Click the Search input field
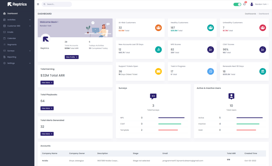This screenshot has height=166, width=272. coord(58,4)
